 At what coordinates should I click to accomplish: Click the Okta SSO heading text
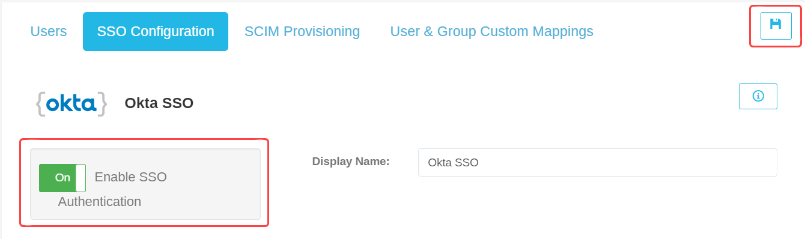coord(159,103)
